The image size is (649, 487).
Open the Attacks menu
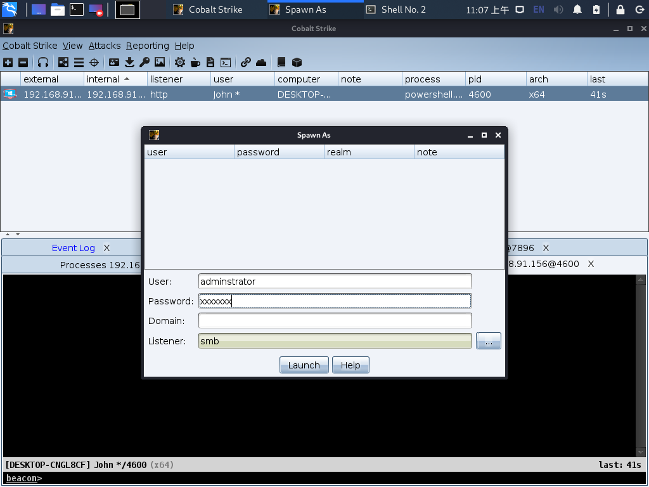[x=105, y=46]
